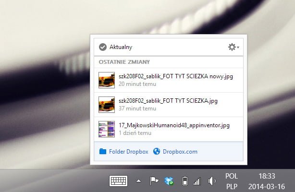The height and width of the screenshot is (192, 295).
Task: Open Action Center flag icon
Action: (154, 181)
